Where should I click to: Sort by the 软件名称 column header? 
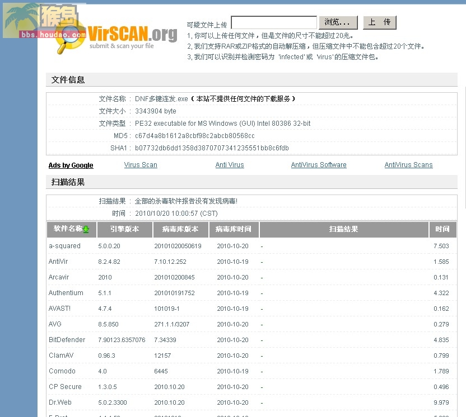point(72,229)
